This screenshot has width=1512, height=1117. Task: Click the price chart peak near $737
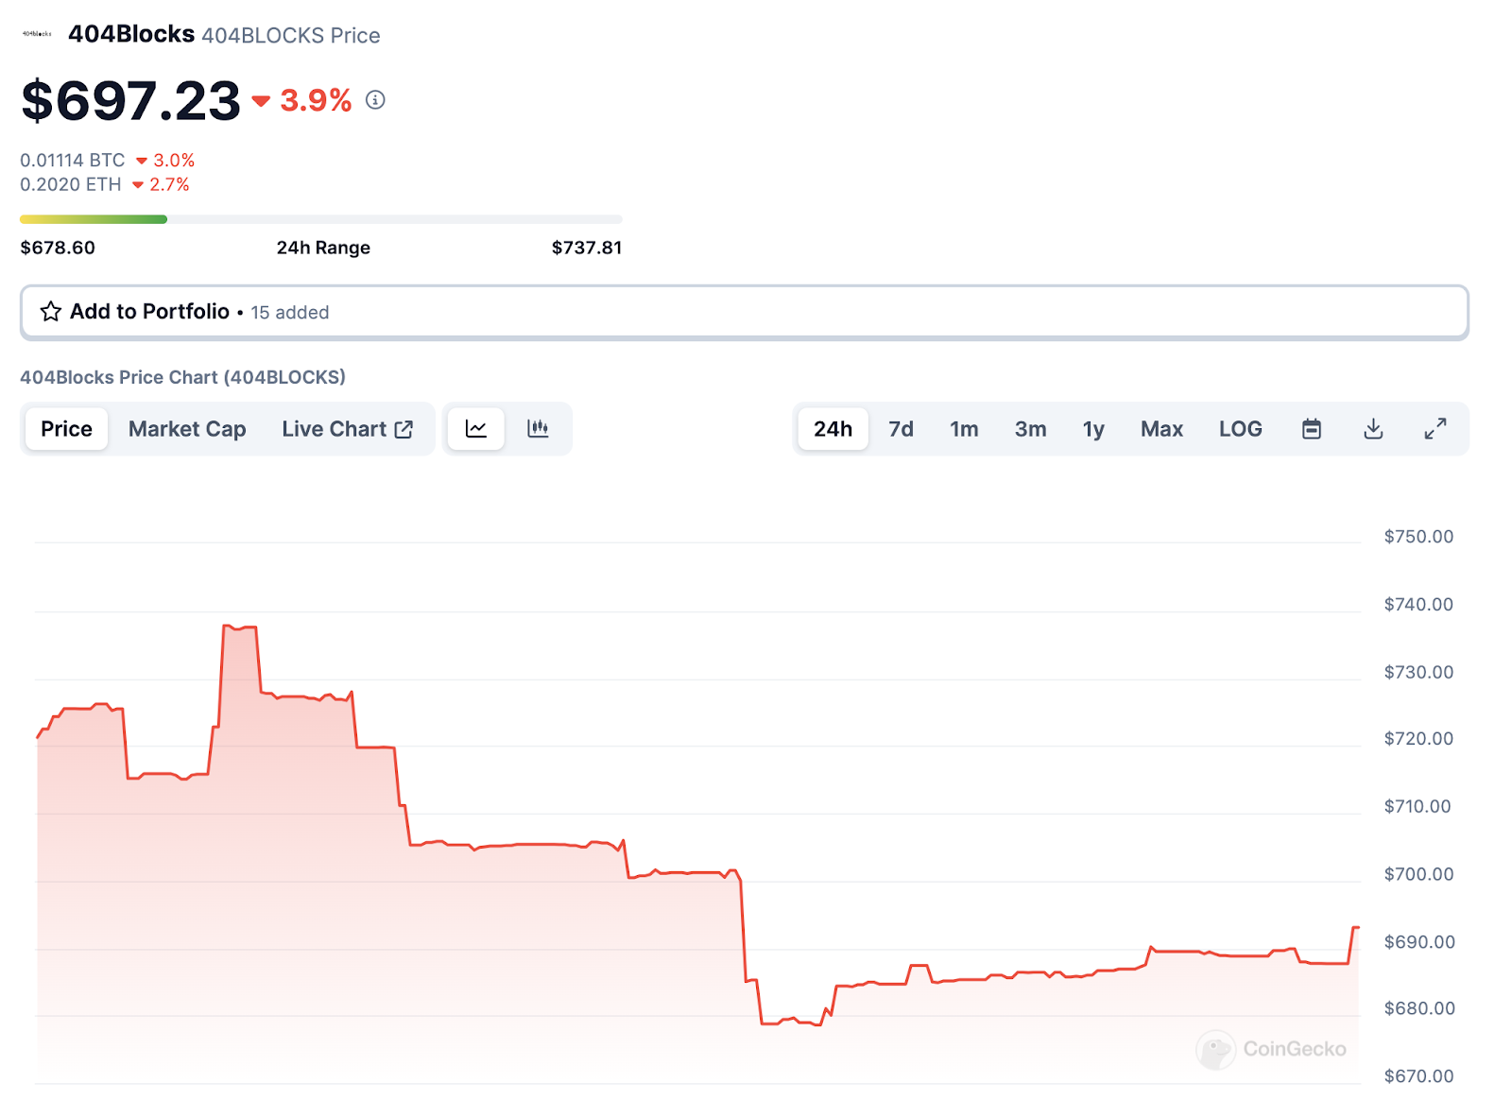click(x=239, y=627)
